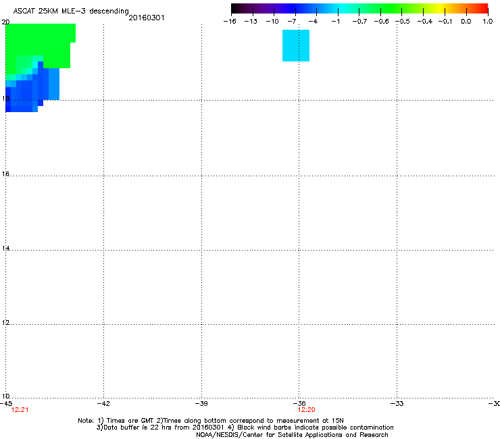Click the -1 color bar label
This screenshot has width=500, height=439.
[x=335, y=22]
